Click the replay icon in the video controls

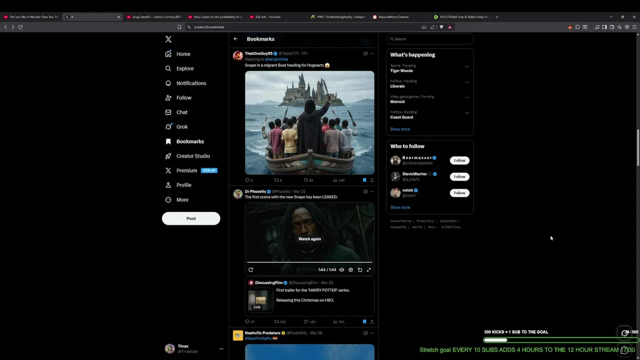coord(250,270)
